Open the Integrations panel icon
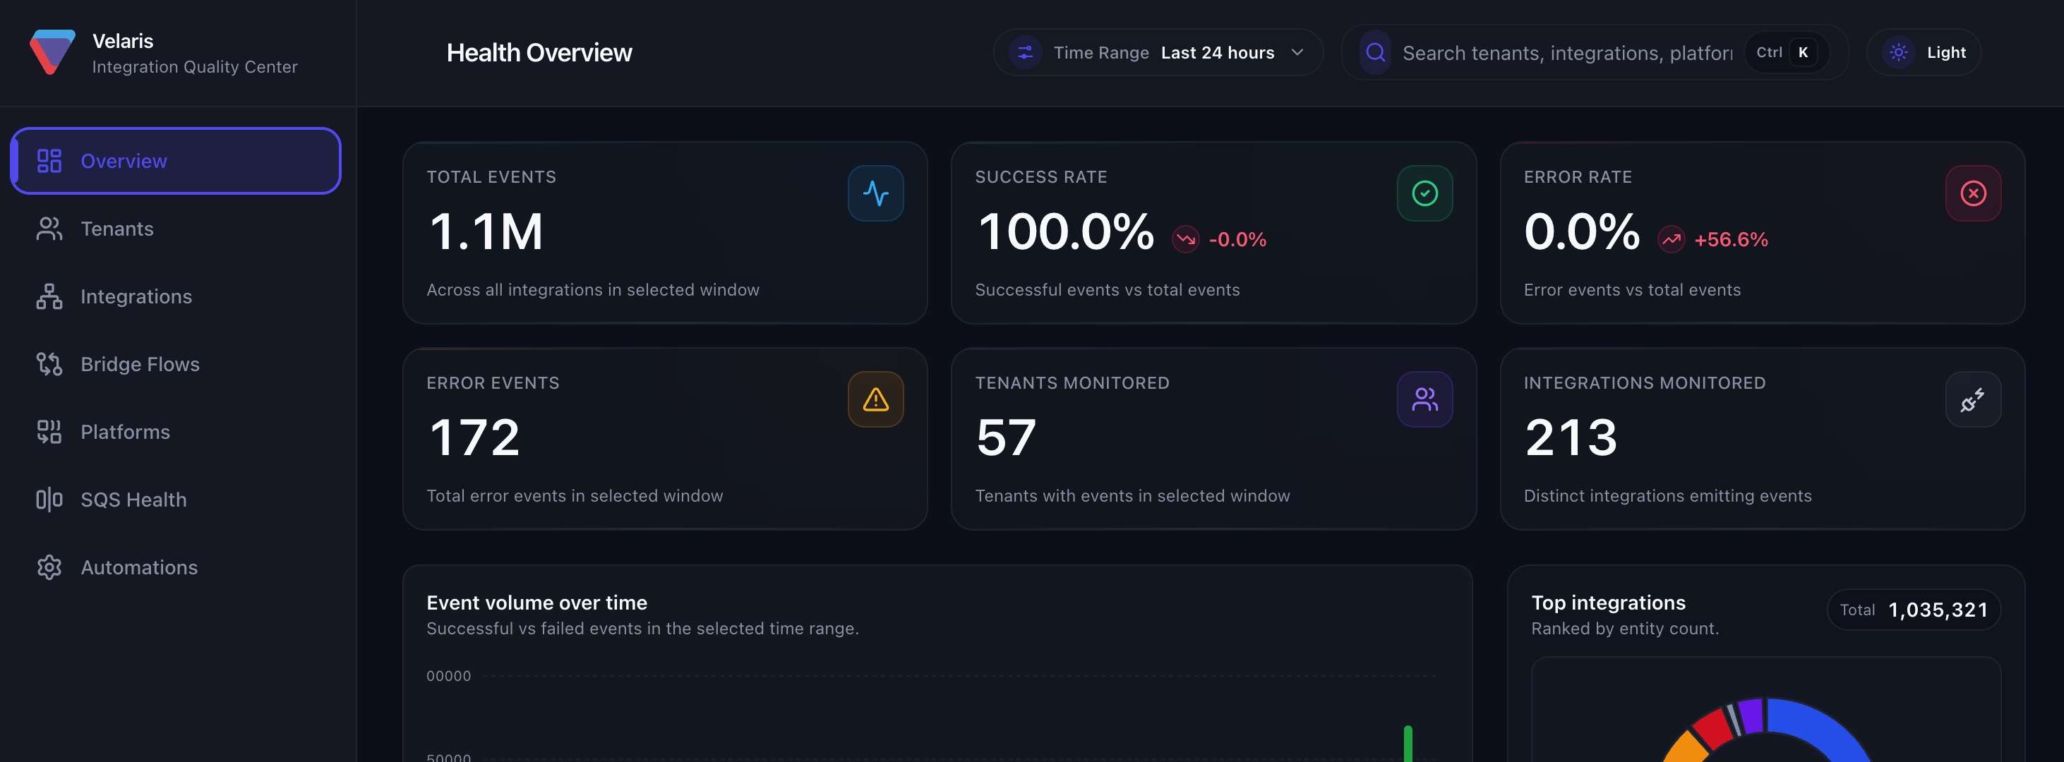 [49, 296]
